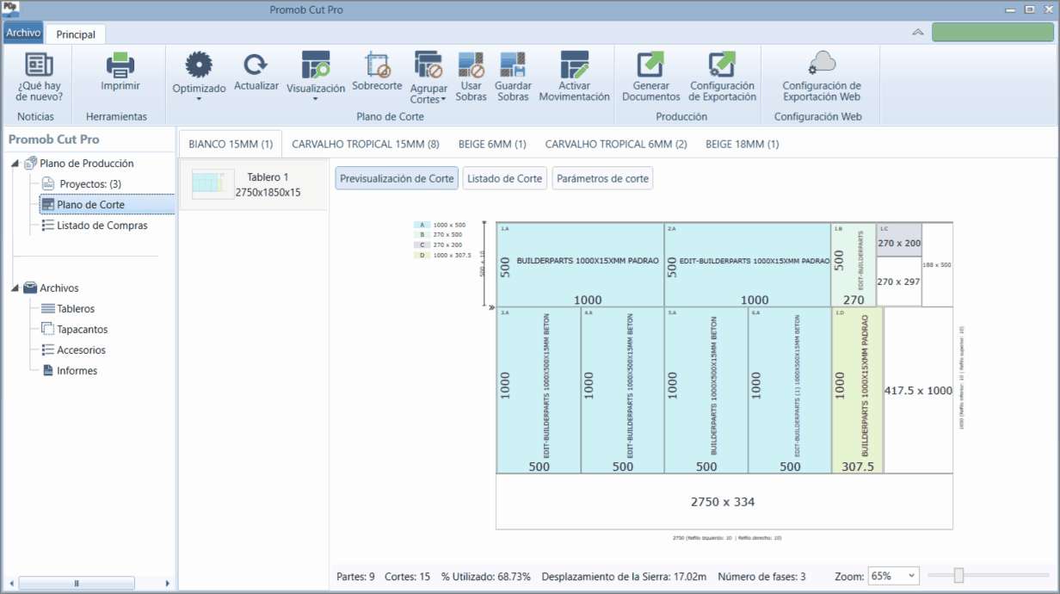Click Parámetros de corte button

click(x=603, y=179)
